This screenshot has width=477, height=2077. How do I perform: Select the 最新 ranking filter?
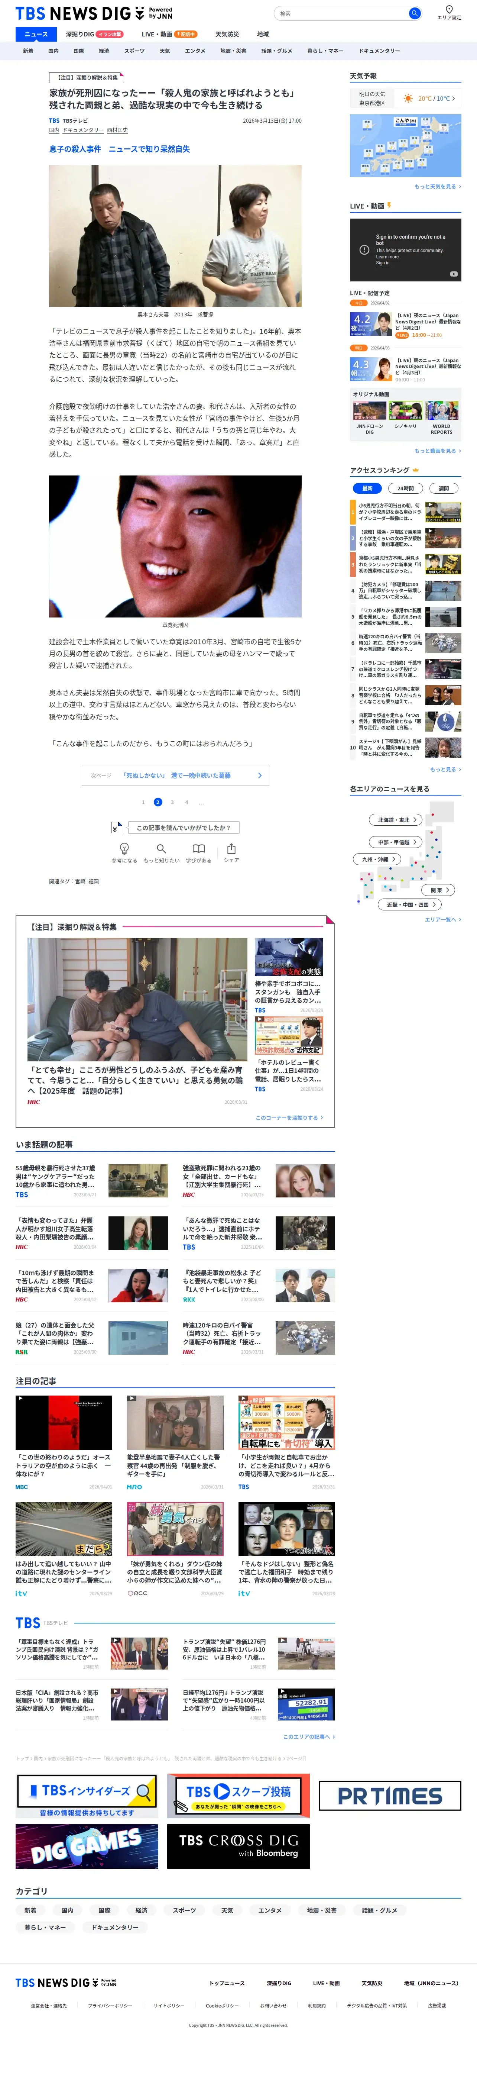tap(367, 488)
